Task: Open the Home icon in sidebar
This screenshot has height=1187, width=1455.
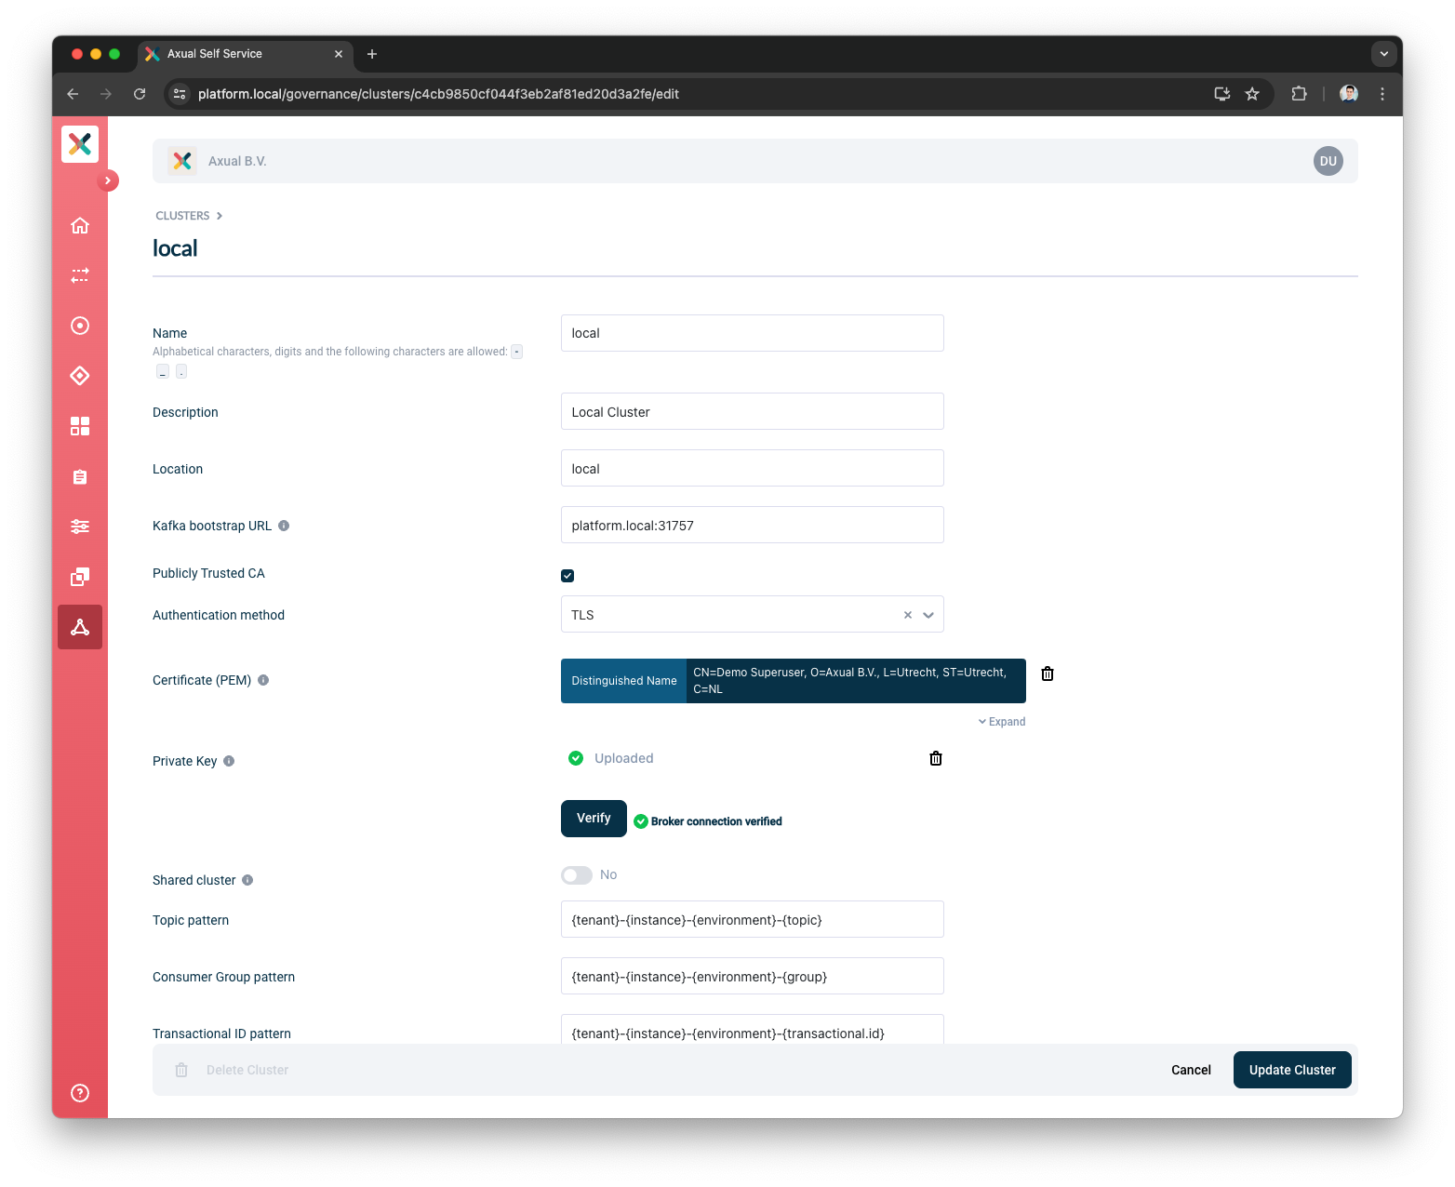Action: [80, 225]
